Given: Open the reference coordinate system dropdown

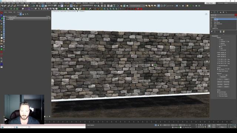Looking at the screenshot, I should 51,6.
